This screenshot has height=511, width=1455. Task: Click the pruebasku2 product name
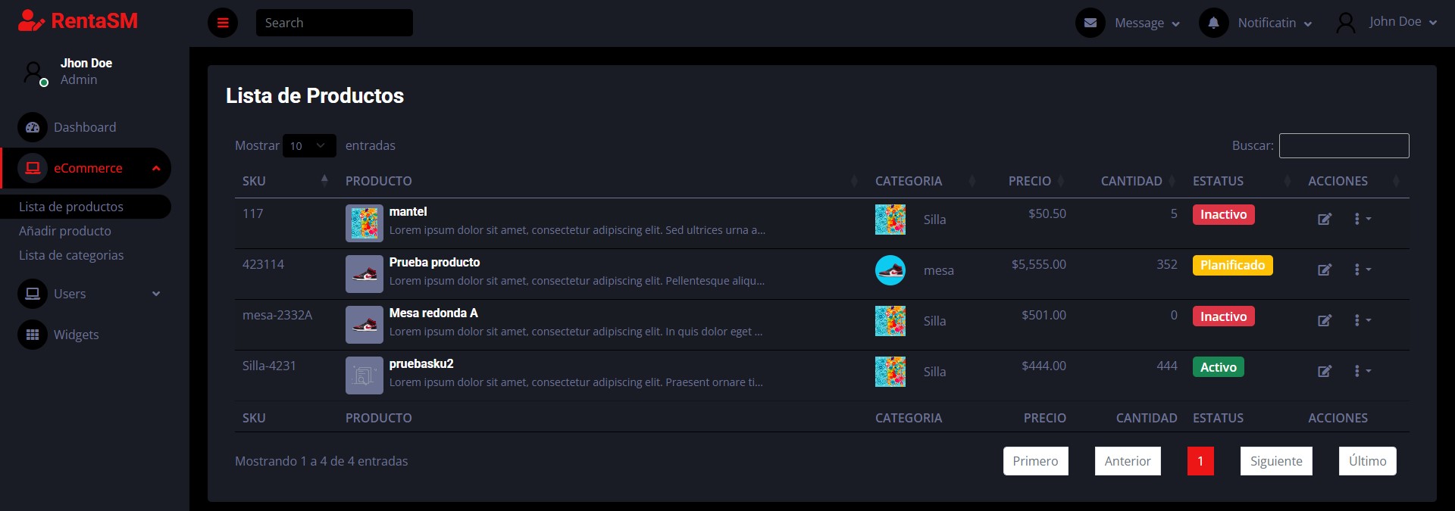[x=421, y=363]
